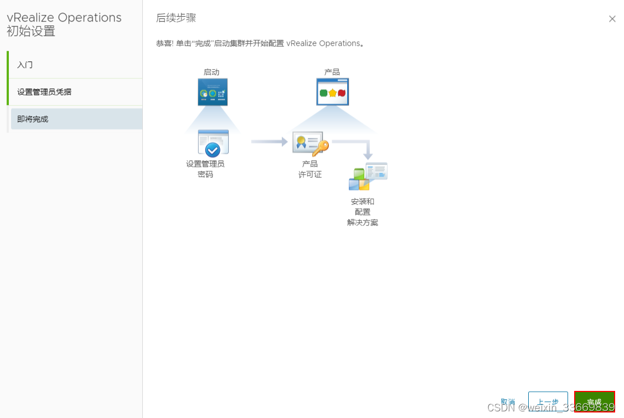Click the 设置管理员 密码 label

(x=205, y=169)
